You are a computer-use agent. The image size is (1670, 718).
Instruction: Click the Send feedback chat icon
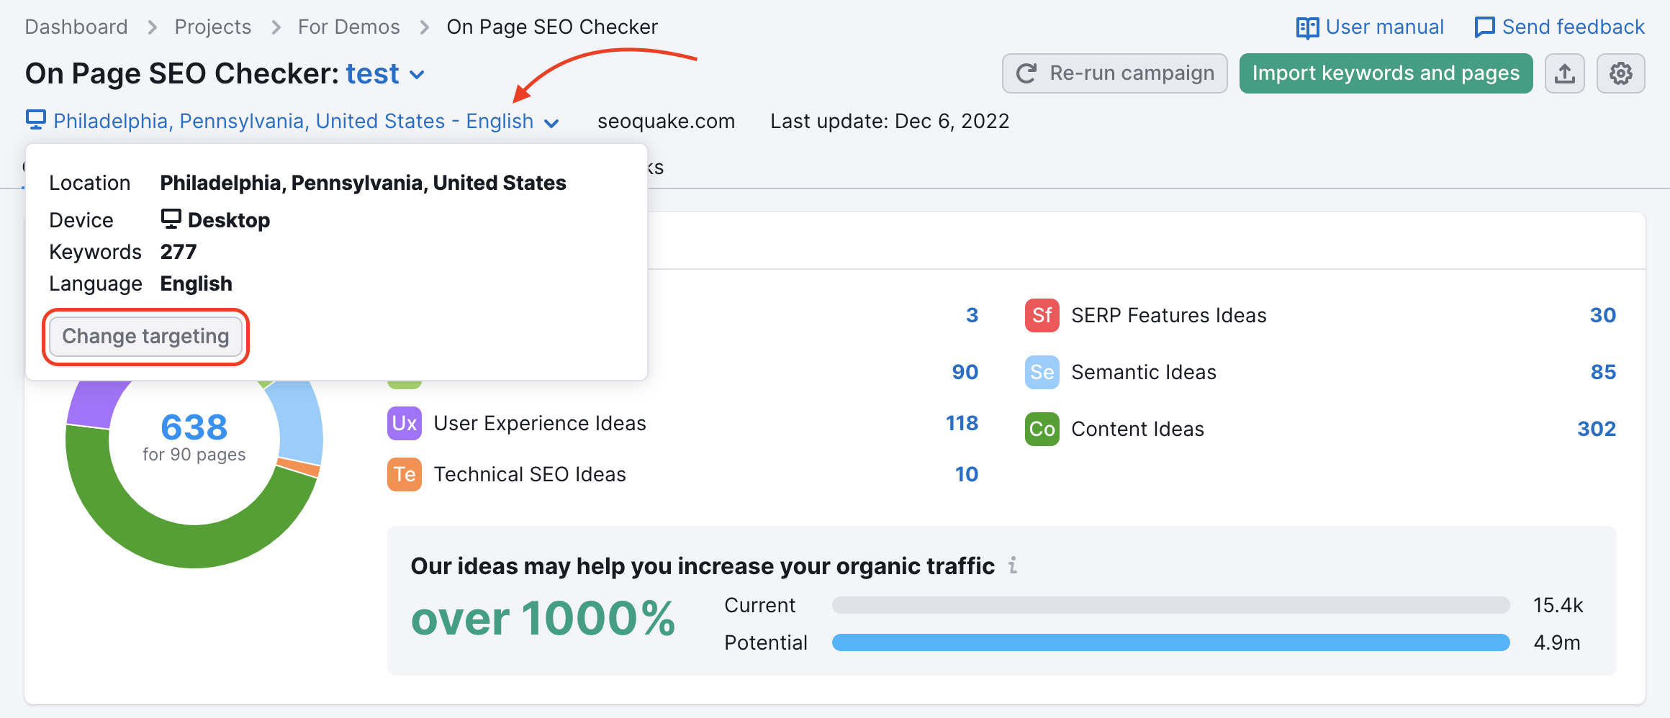point(1486,27)
